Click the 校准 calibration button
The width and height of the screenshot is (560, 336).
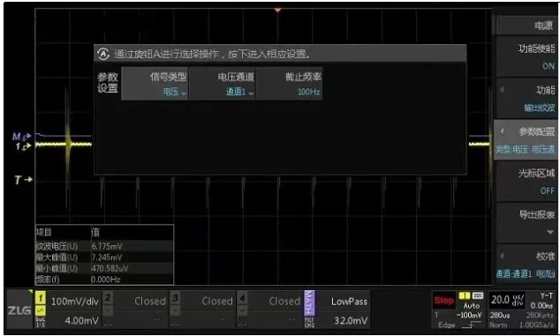click(526, 265)
